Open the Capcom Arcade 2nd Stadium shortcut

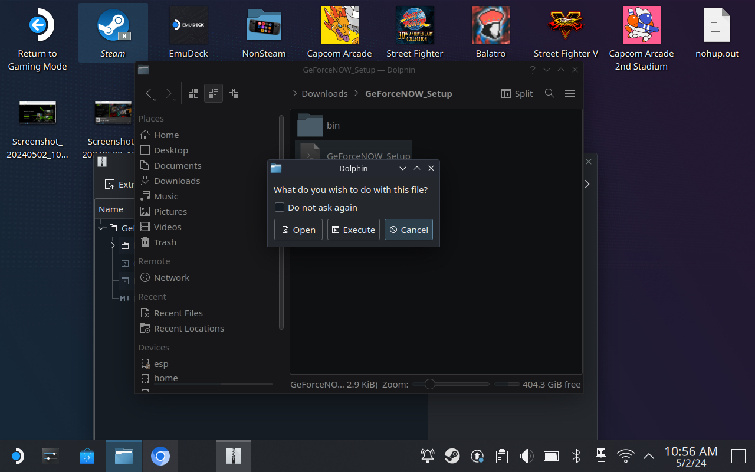(641, 39)
